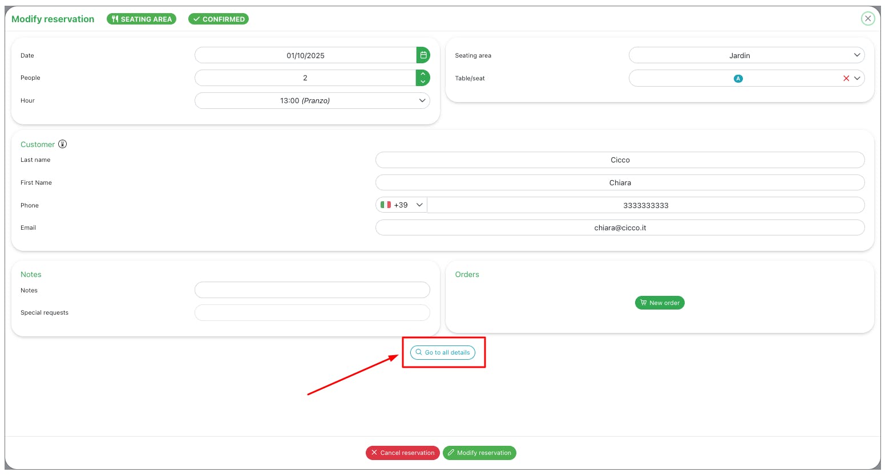885x476 pixels.
Task: Click the Email label
Action: tap(28, 227)
